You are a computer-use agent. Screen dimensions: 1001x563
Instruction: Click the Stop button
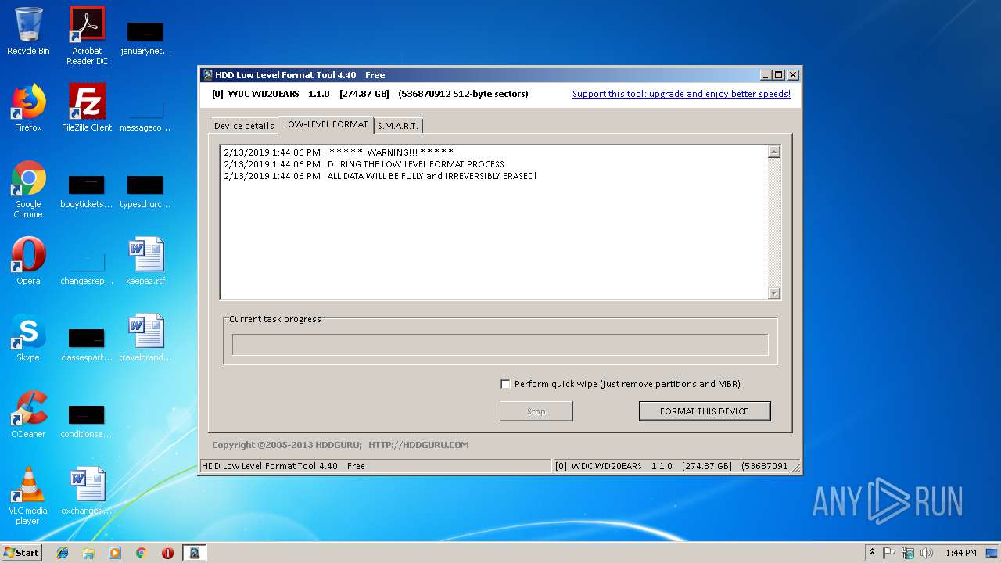coord(536,411)
